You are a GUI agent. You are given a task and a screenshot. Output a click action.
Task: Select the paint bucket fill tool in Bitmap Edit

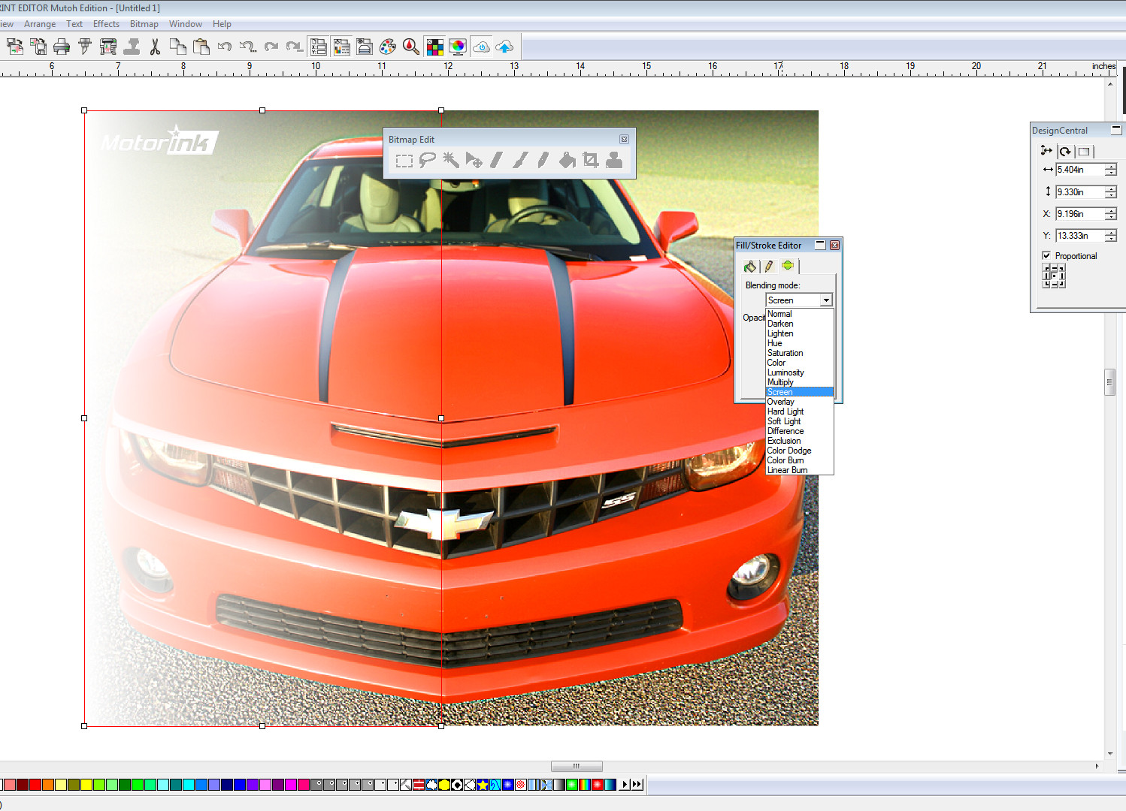pyautogui.click(x=568, y=160)
